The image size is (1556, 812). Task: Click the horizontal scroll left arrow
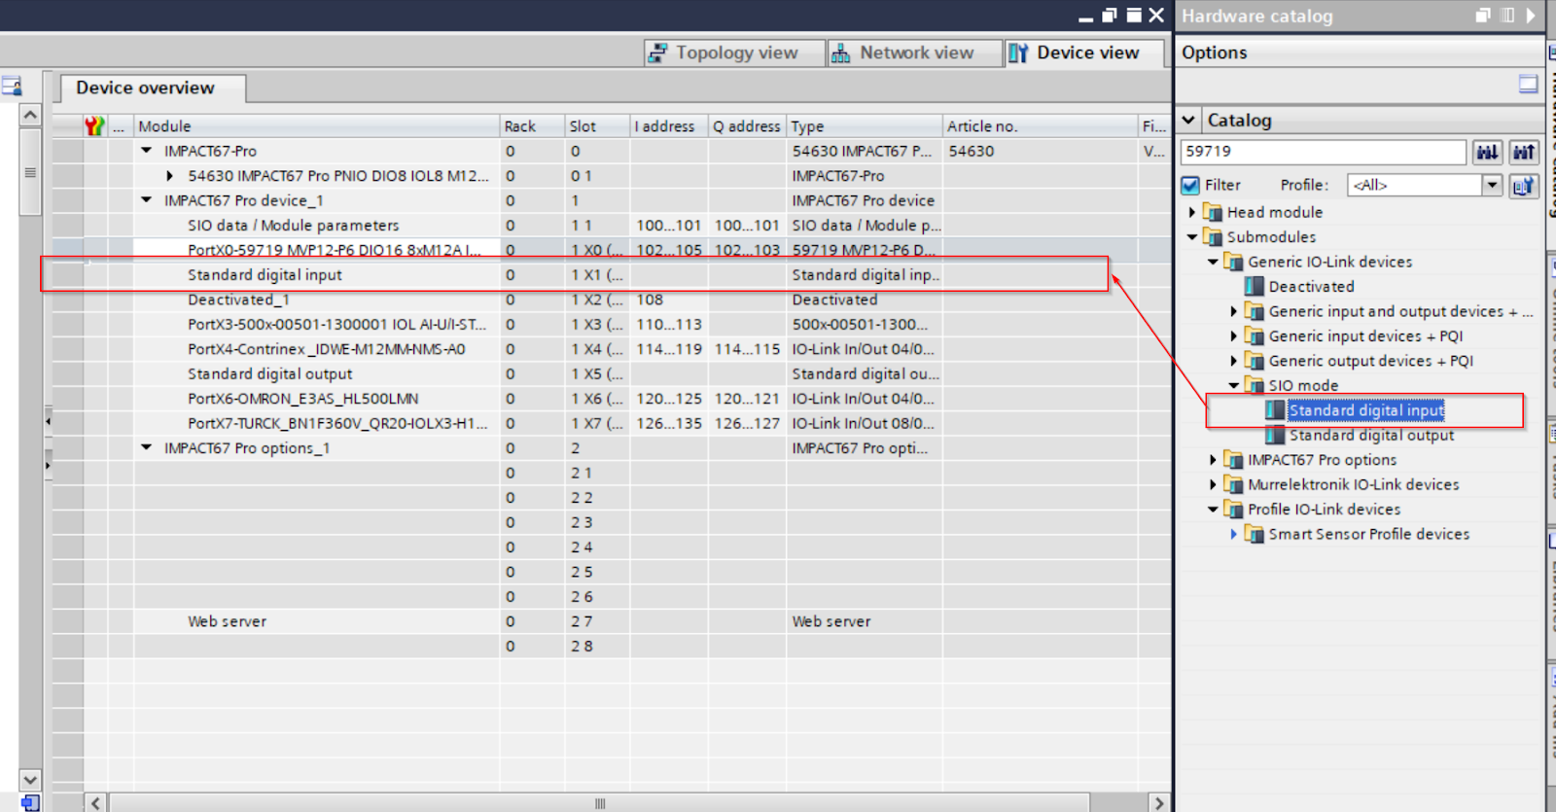95,803
